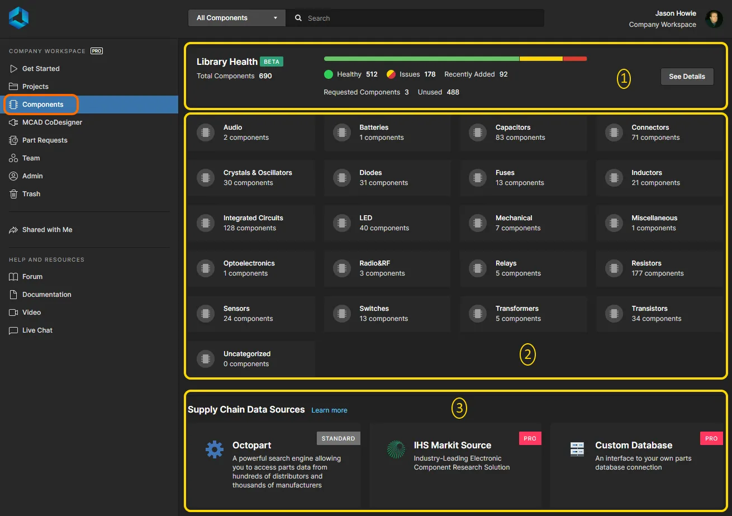Open Shared with Me
Viewport: 732px width, 516px height.
89,230
